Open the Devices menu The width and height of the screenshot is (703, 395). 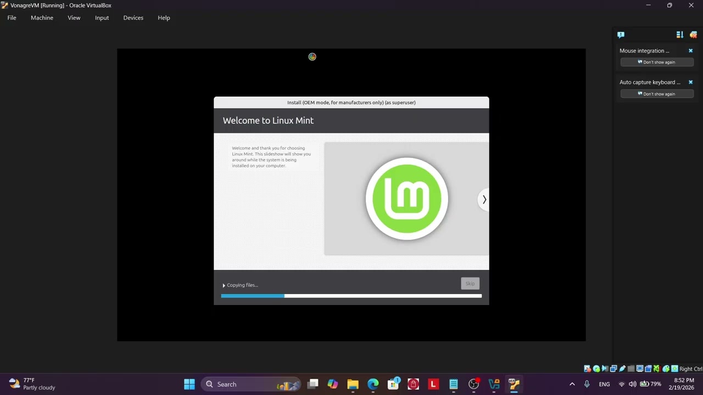point(133,18)
